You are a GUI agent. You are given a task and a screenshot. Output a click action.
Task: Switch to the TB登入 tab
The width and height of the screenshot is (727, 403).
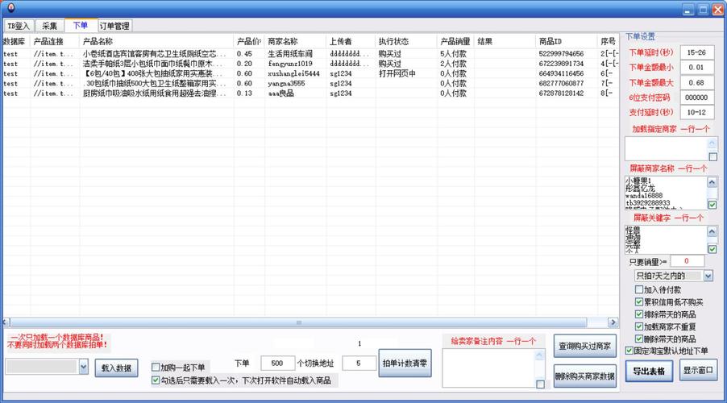click(18, 26)
